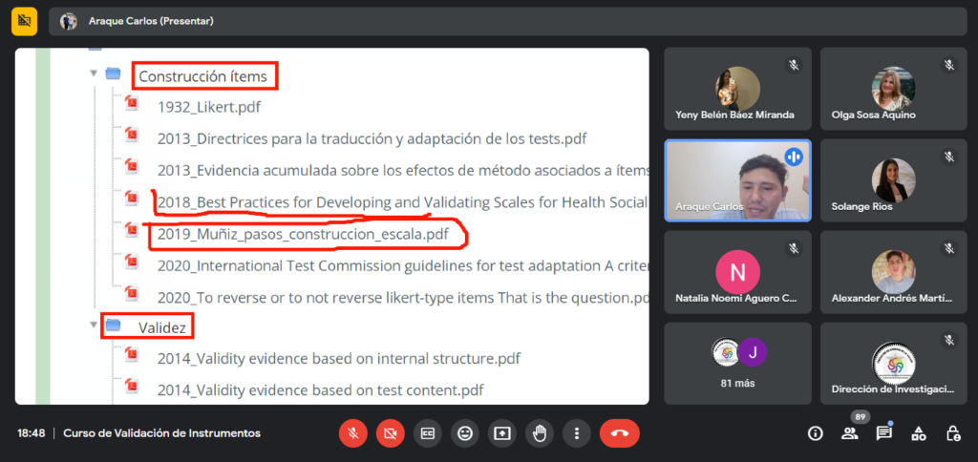Click PDF icon of 2013_Evidencia acumulada file

click(131, 167)
